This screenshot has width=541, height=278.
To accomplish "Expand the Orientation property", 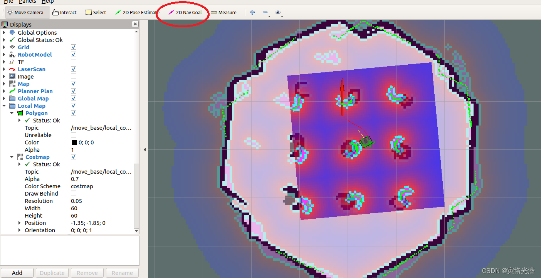I will tap(20, 230).
